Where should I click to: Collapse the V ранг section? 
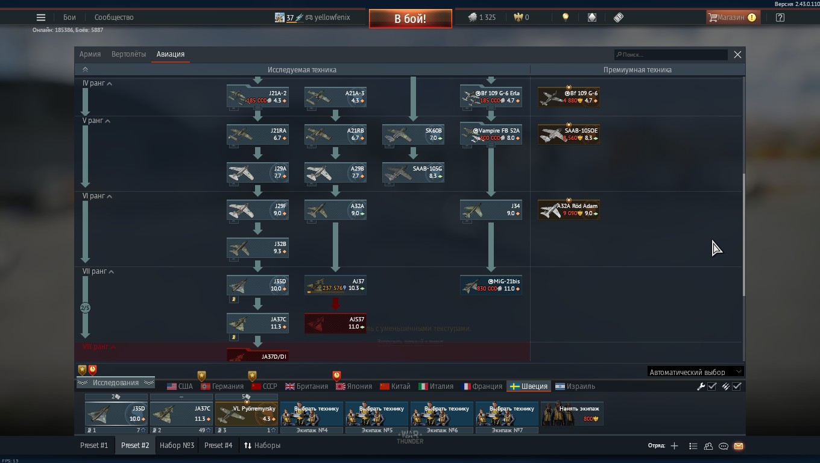point(108,121)
